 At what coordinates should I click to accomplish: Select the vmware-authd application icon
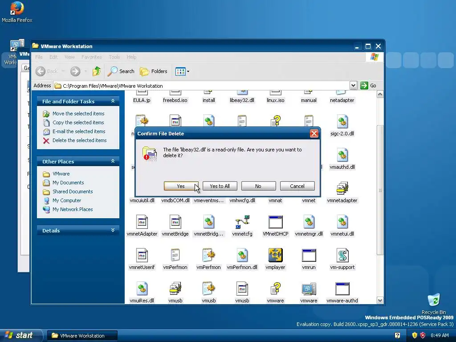342,289
